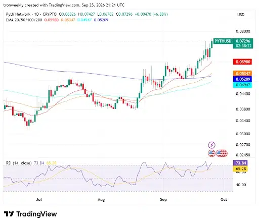Viewport: 259px width, 224px height.
Task: Click the cyan 0.04947 EMA axis tag
Action: pos(243,85)
